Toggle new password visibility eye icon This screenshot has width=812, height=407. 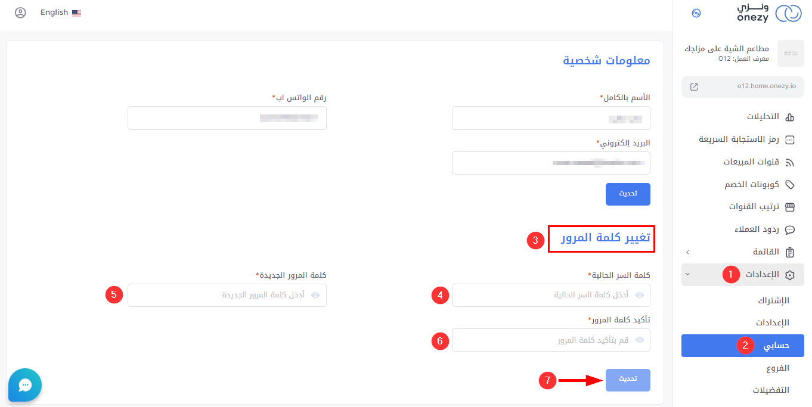click(x=316, y=295)
